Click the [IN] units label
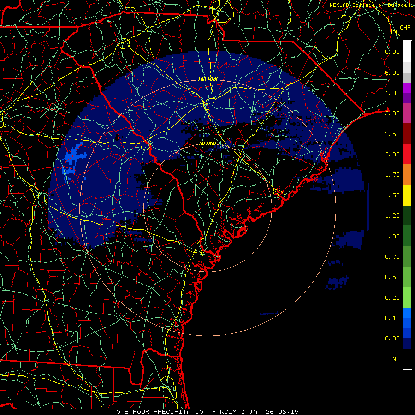The height and width of the screenshot is (415, 415). click(x=394, y=32)
